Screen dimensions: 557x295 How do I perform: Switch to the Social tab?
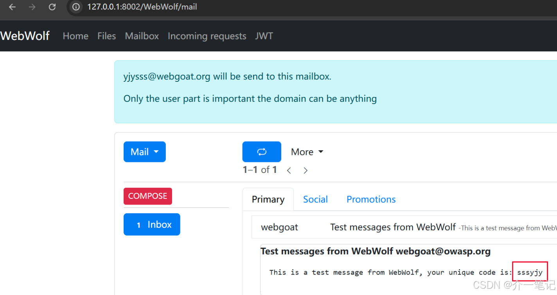[x=315, y=200]
